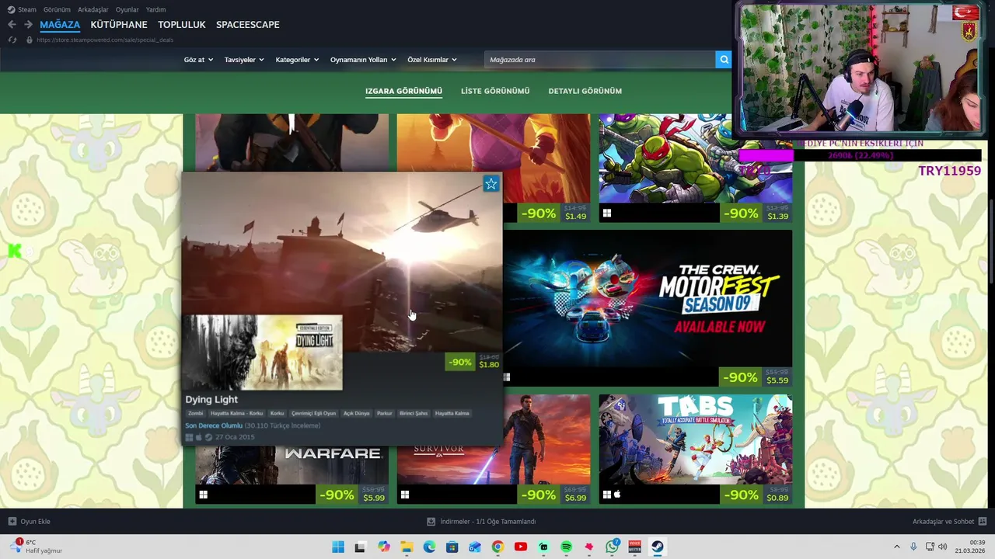Open the Arkadaşlar menu
Image resolution: width=995 pixels, height=559 pixels.
click(93, 9)
